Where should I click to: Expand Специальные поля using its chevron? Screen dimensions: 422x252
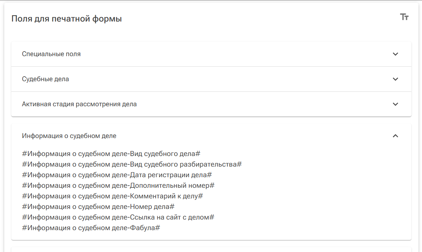(395, 54)
